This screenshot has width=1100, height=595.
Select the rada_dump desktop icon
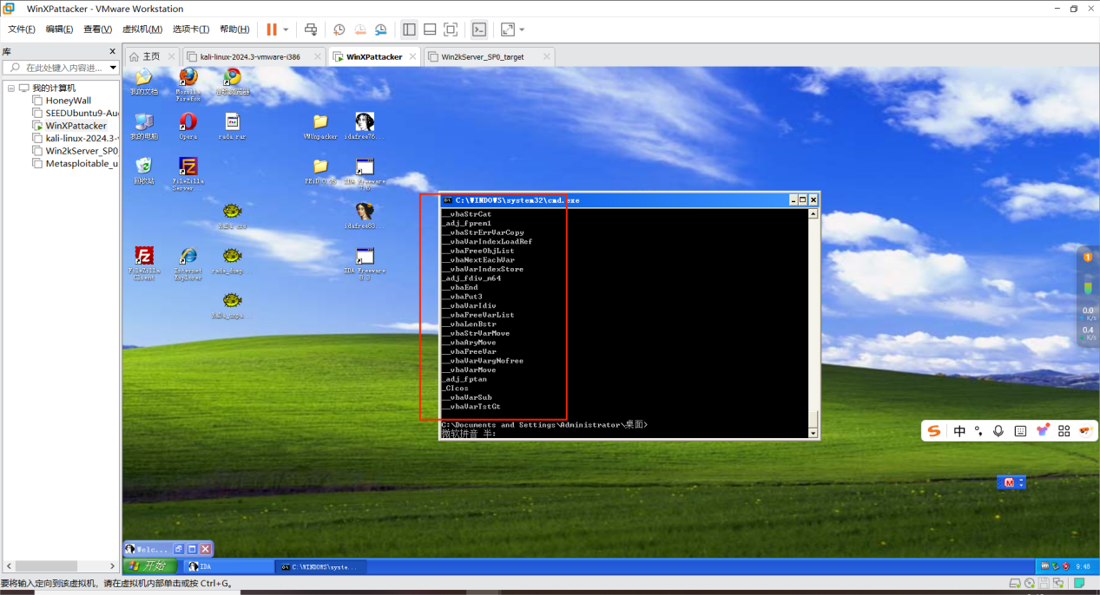tap(232, 260)
